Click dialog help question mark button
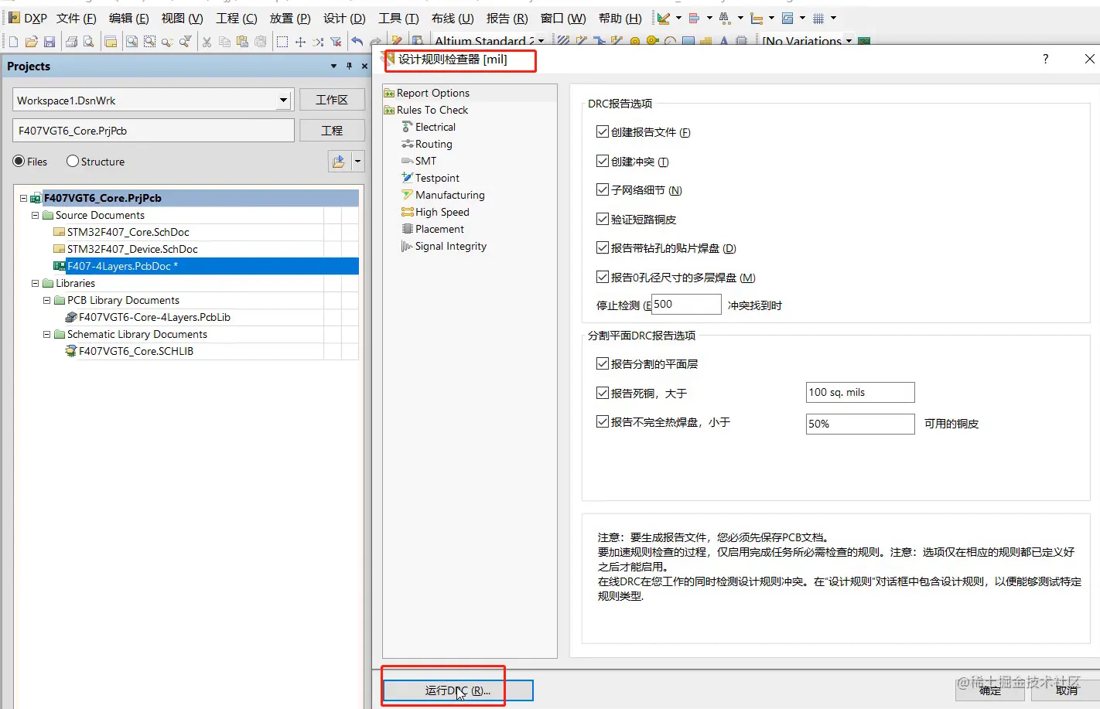Screen dimensions: 1100x709 click(1045, 59)
